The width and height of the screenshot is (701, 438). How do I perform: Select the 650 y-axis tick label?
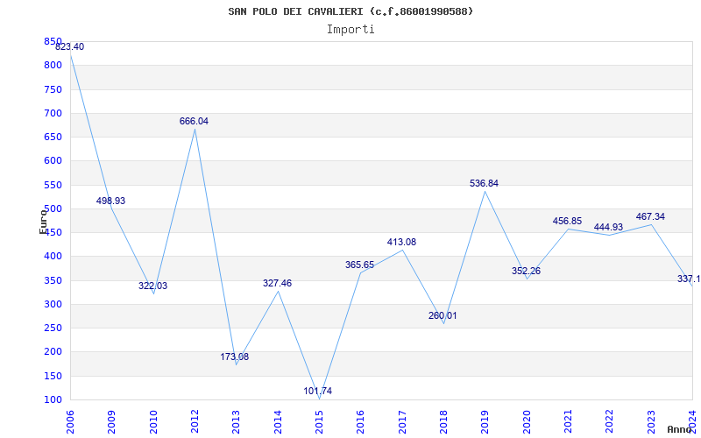(x=53, y=137)
